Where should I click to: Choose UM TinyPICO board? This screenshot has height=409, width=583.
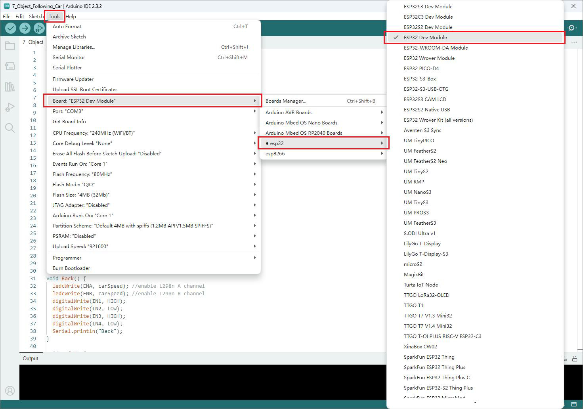474,140
